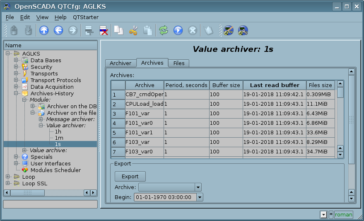364x221 pixels.
Task: Open the Archive combo box dropdown
Action: tap(198, 187)
